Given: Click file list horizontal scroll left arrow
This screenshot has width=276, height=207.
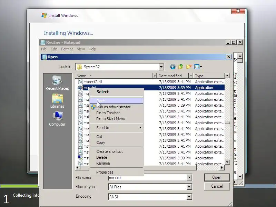Looking at the screenshot, I should click(x=77, y=168).
